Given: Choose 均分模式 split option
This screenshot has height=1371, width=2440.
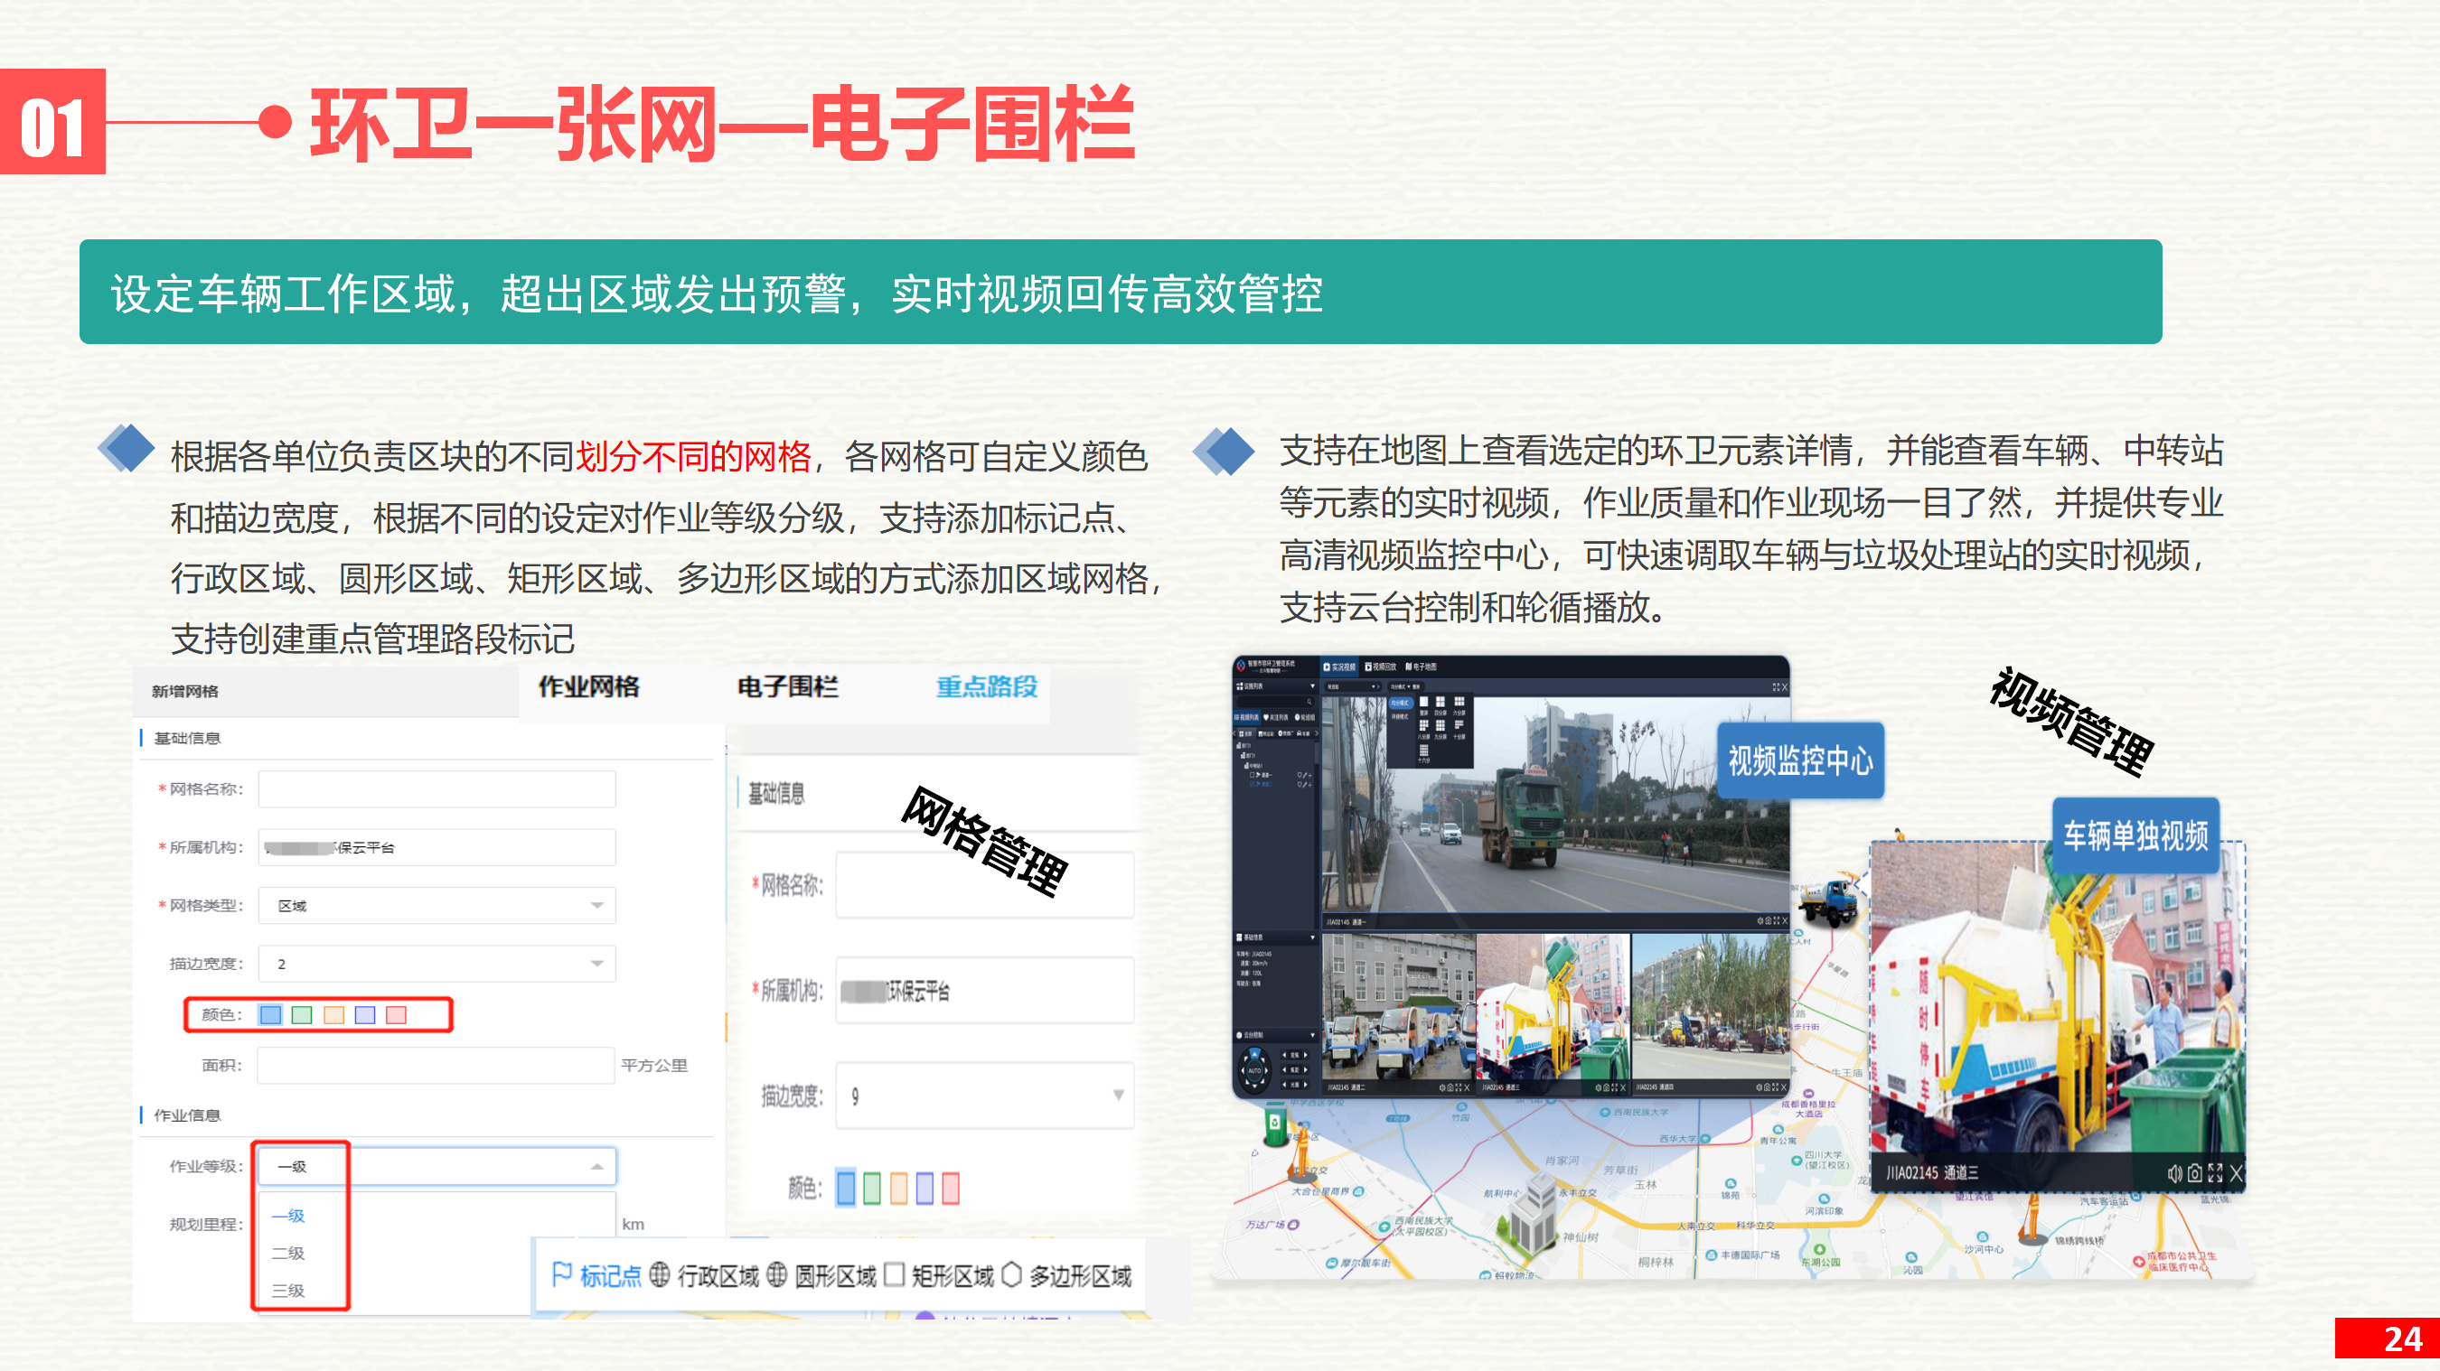Looking at the screenshot, I should 1401,704.
